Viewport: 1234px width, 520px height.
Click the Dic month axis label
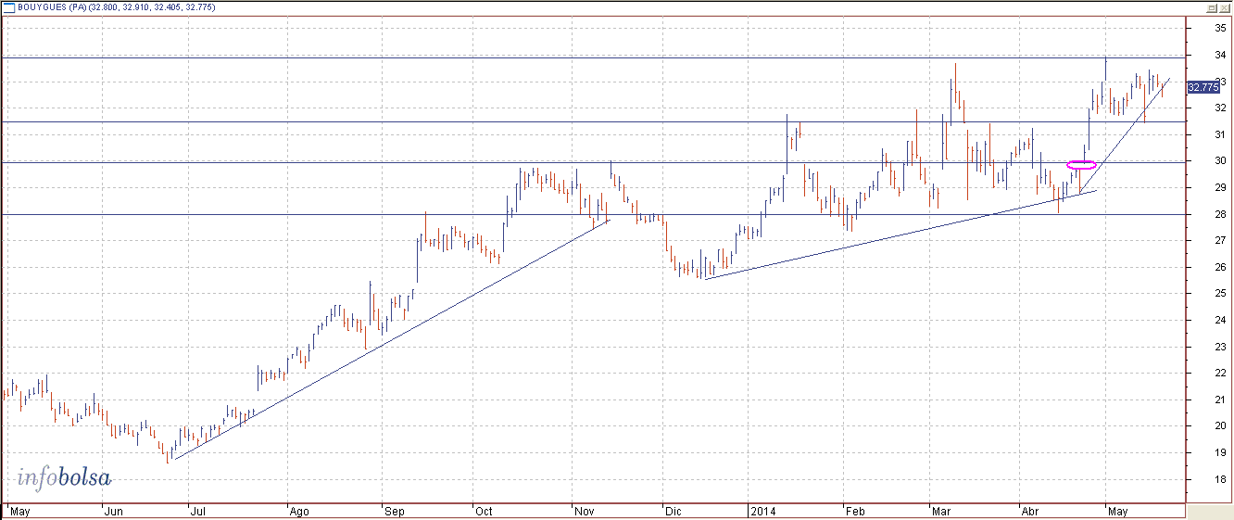674,511
